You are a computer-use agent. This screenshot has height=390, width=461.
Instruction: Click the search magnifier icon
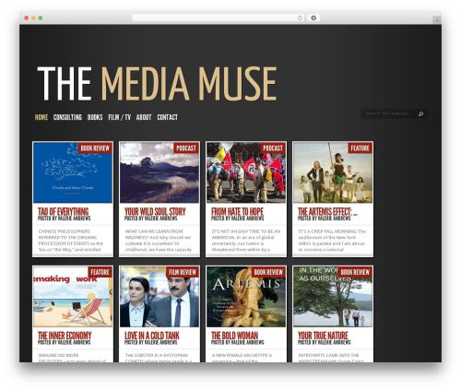[x=420, y=114]
